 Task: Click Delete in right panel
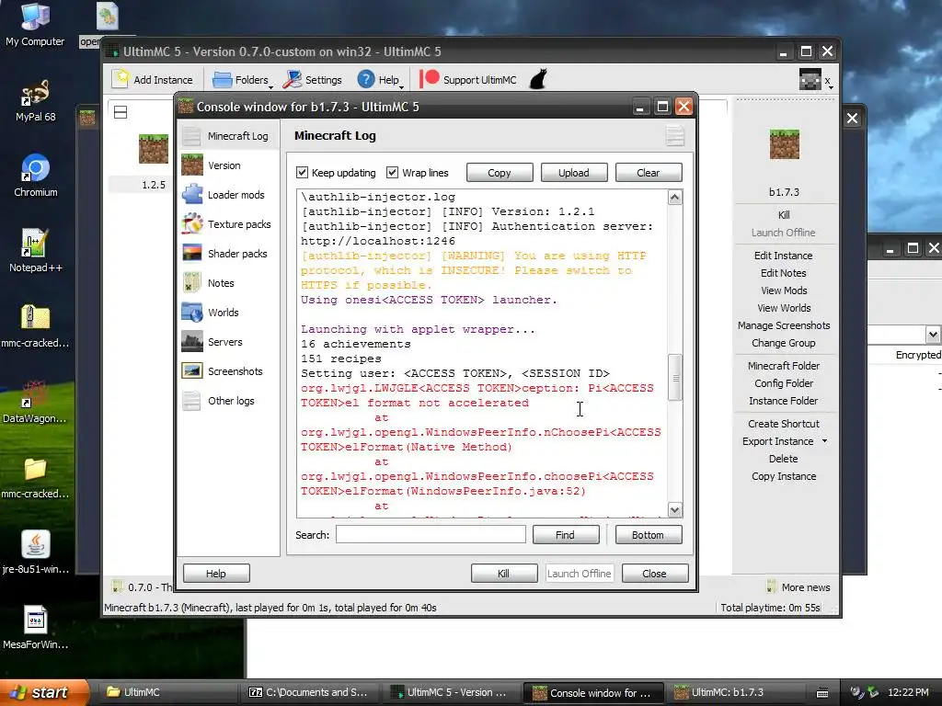[784, 458]
